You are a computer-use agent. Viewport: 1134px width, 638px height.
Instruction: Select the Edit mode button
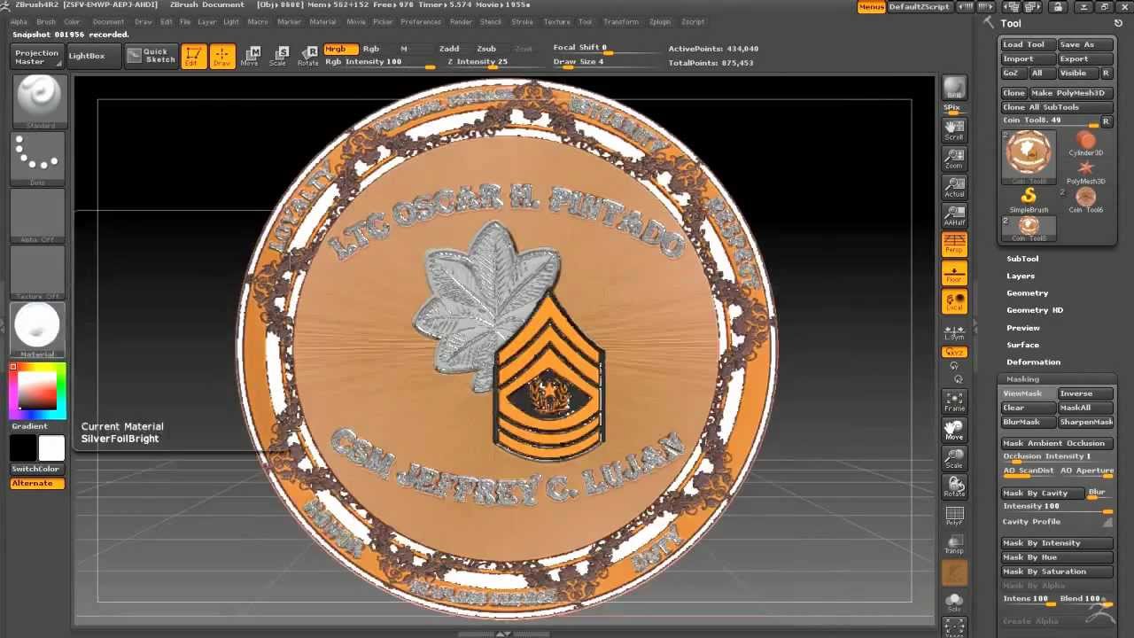tap(192, 57)
